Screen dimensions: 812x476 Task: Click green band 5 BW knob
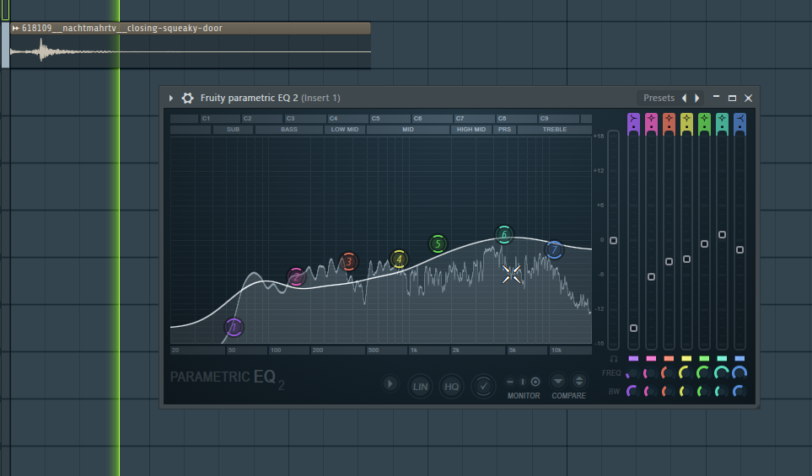tap(704, 391)
